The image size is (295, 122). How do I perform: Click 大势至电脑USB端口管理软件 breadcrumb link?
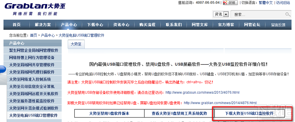pyautogui.click(x=81, y=35)
